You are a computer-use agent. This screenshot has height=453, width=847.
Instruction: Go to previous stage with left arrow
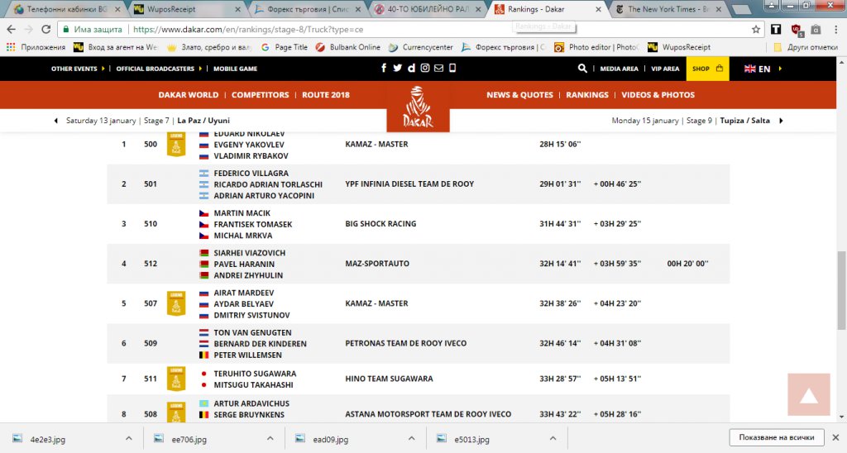(55, 121)
